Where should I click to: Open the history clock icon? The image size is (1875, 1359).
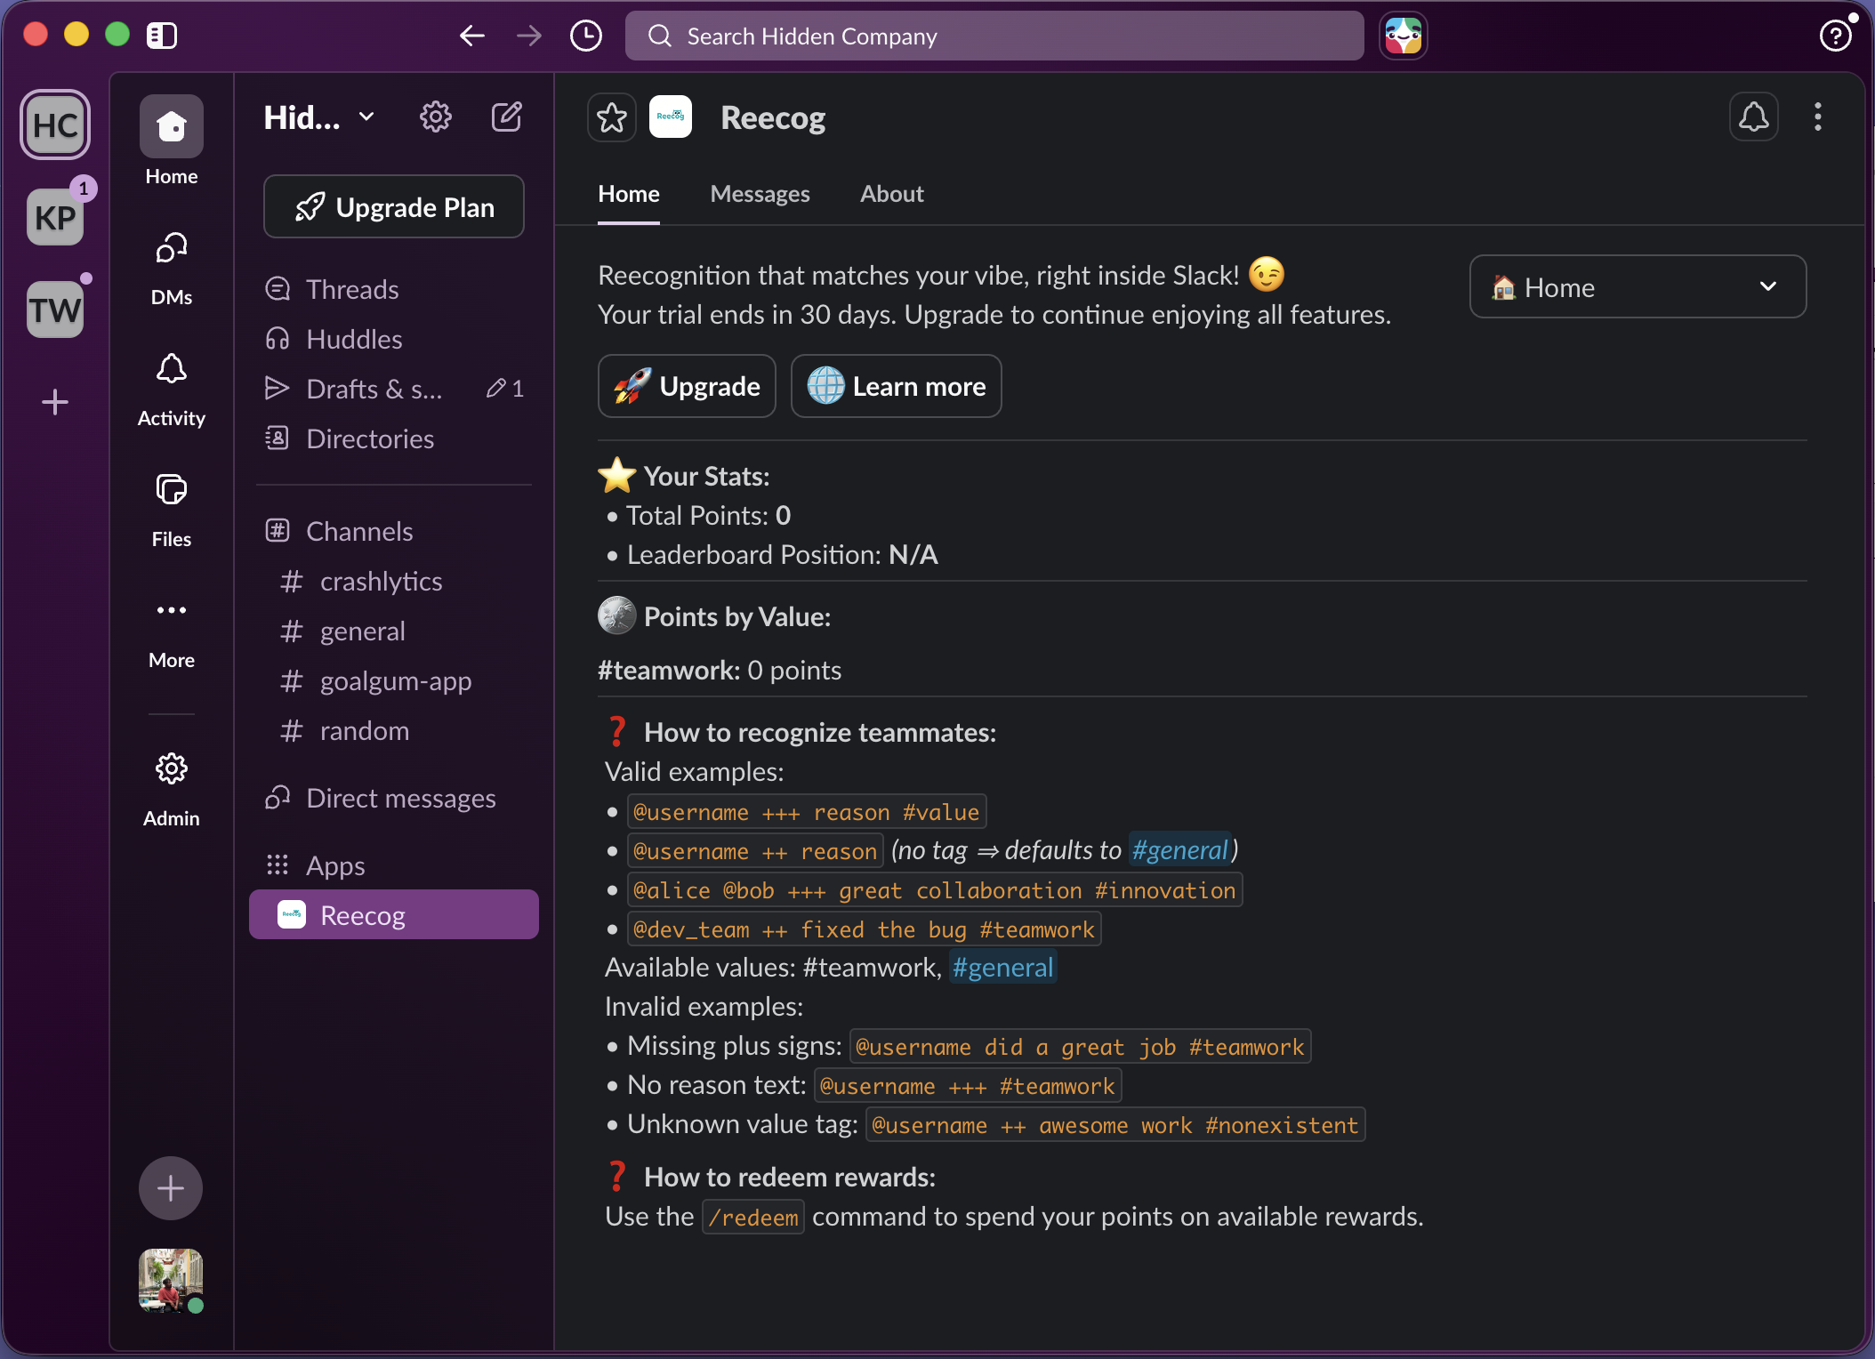point(586,36)
